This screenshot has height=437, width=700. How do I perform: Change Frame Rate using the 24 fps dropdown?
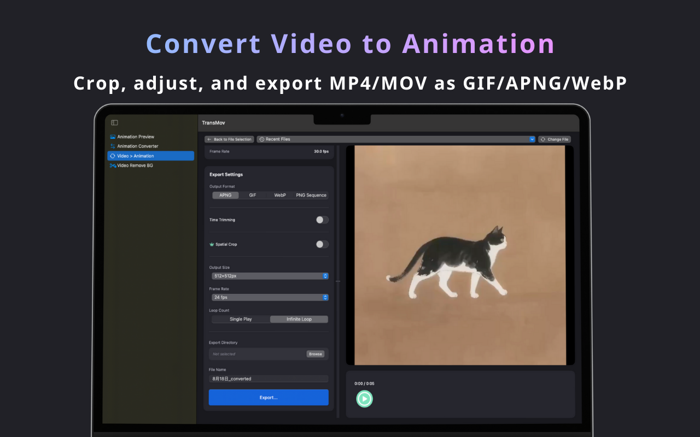(270, 297)
